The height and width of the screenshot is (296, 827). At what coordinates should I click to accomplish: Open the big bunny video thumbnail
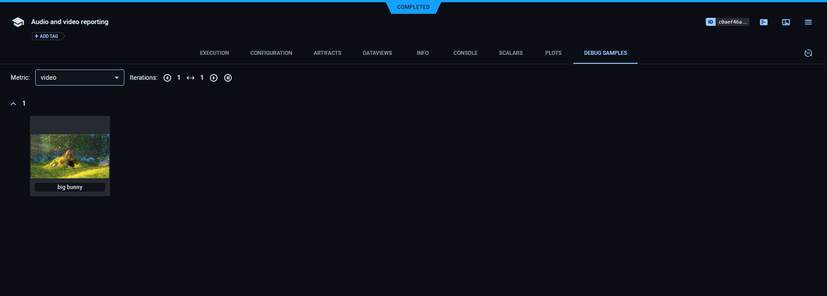70,156
